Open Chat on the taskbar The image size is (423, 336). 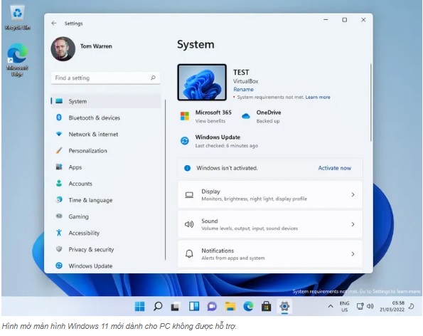pyautogui.click(x=212, y=307)
